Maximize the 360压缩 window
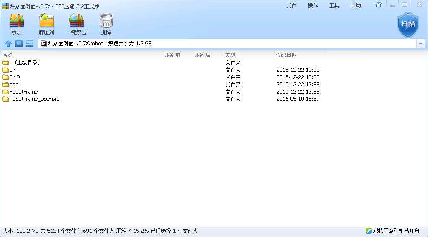The width and height of the screenshot is (428, 237). coord(405,5)
